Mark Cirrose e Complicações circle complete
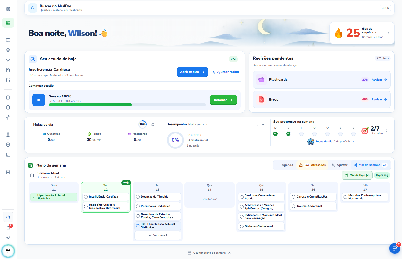Viewport: 402px width, 259px height. (x=293, y=197)
